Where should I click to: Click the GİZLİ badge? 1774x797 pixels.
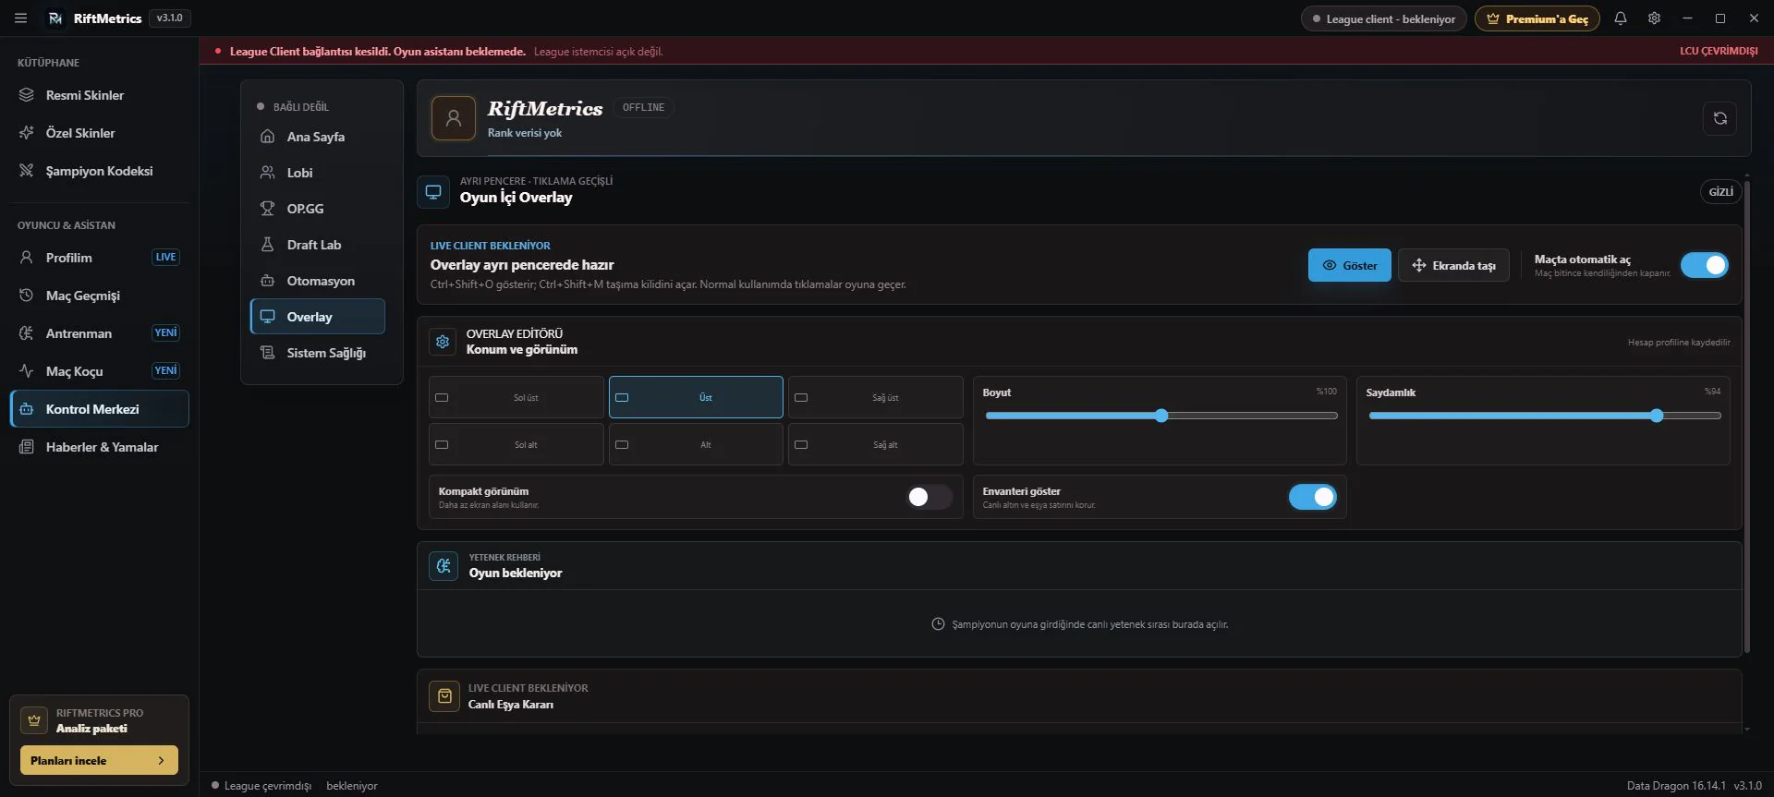1720,192
